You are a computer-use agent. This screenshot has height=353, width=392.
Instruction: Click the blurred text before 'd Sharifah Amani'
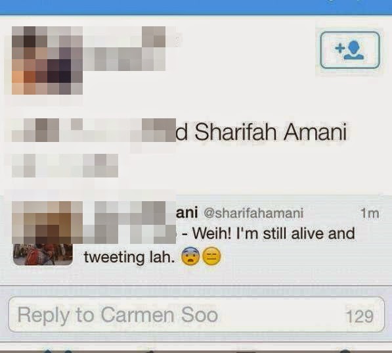click(x=94, y=130)
